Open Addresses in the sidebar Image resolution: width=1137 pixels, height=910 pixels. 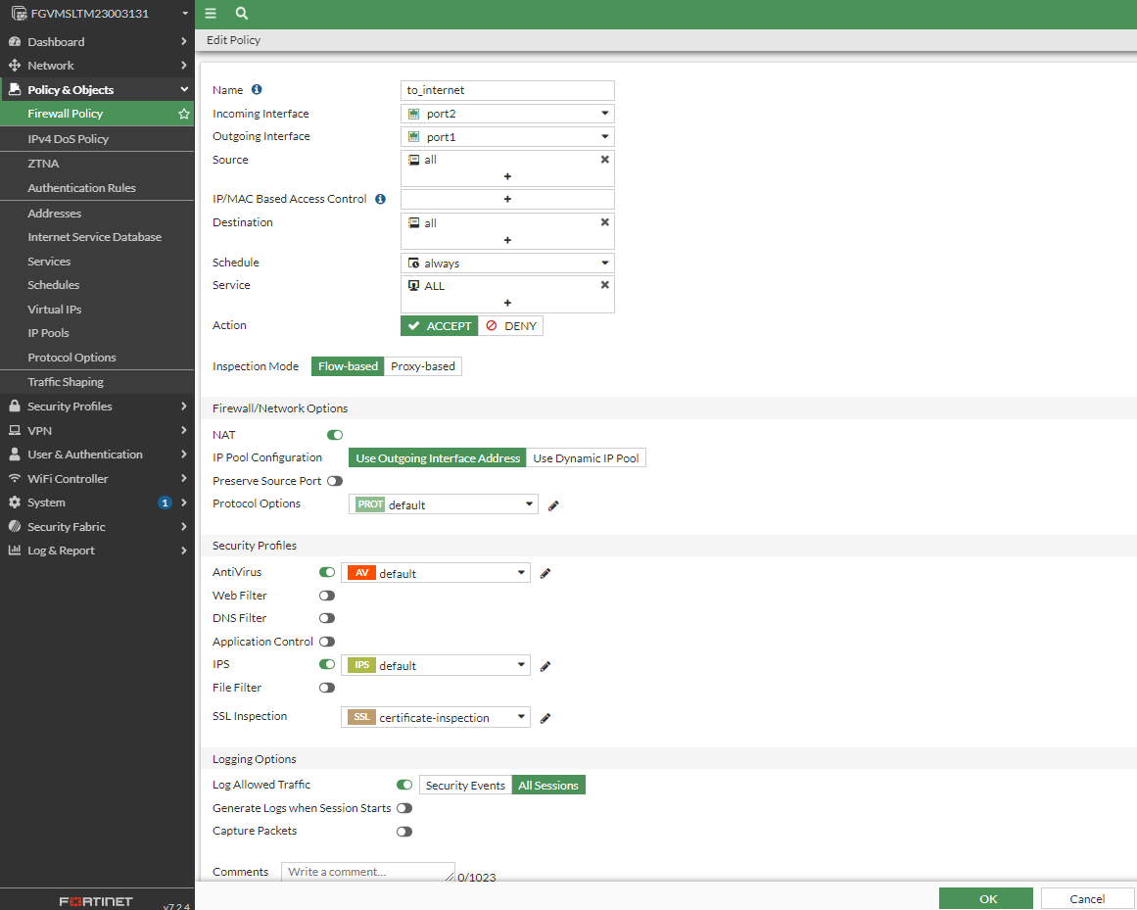pos(55,214)
